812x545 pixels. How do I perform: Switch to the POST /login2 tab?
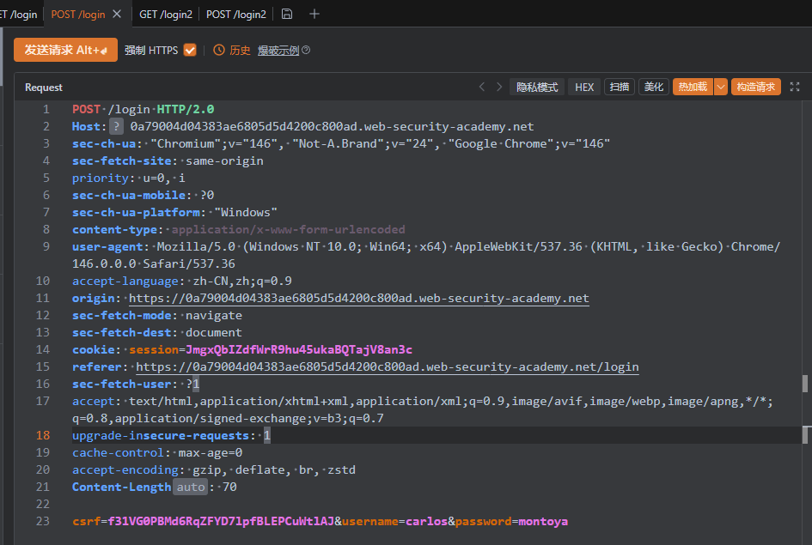[x=236, y=14]
